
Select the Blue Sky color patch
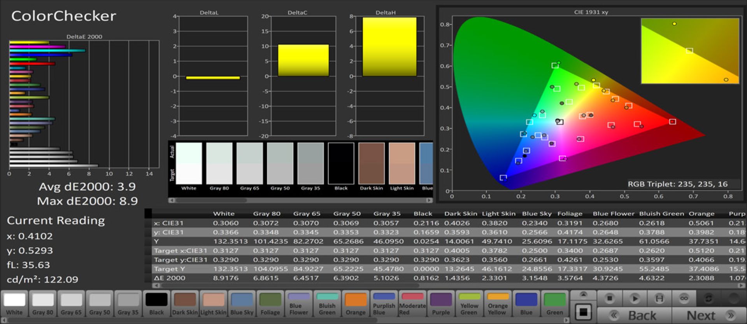242,304
